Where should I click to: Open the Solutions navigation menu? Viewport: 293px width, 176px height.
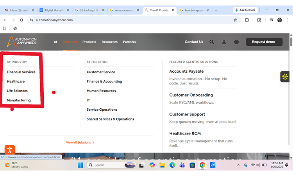[x=70, y=42]
